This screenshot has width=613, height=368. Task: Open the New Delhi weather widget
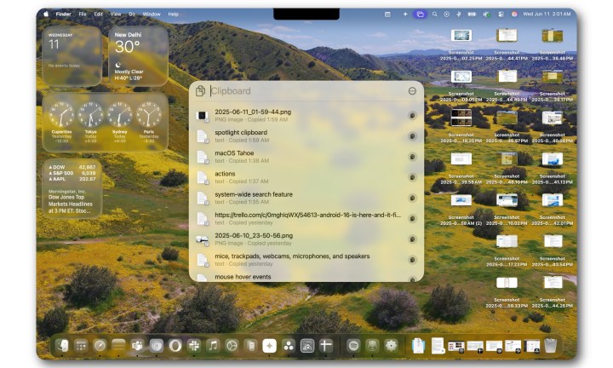[138, 55]
